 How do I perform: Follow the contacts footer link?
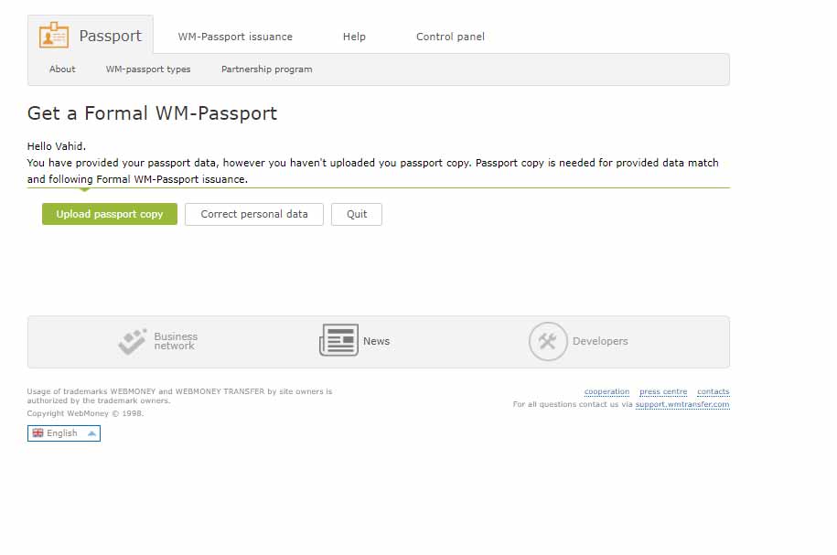714,391
